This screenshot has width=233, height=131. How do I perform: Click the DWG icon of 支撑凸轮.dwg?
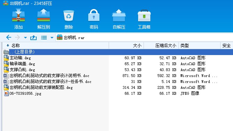tap(6, 70)
